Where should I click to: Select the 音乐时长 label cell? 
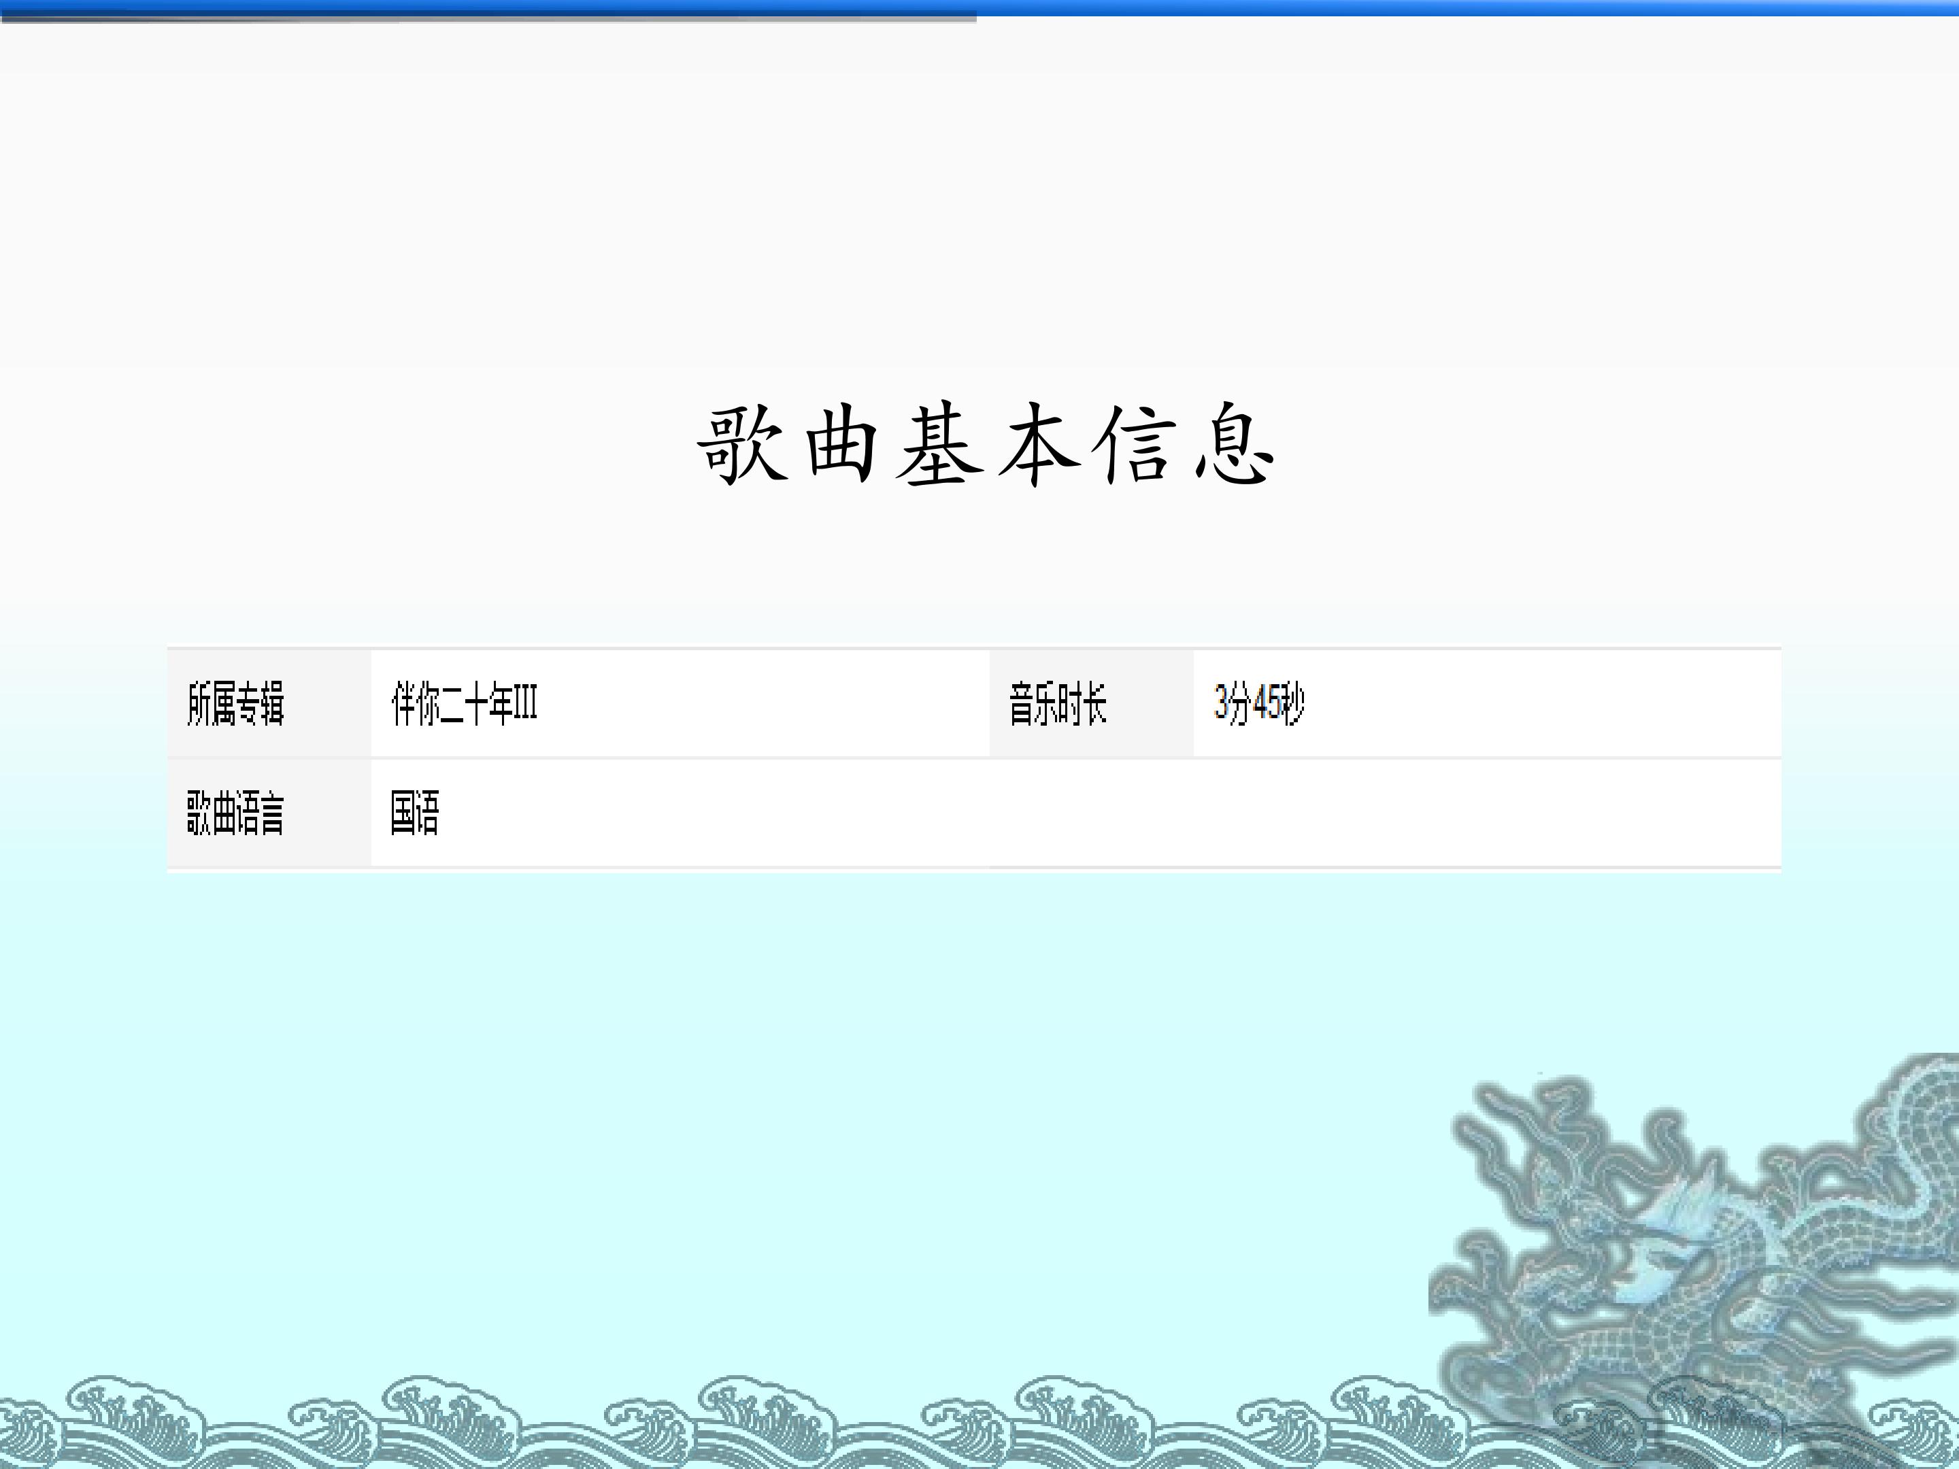point(1091,704)
